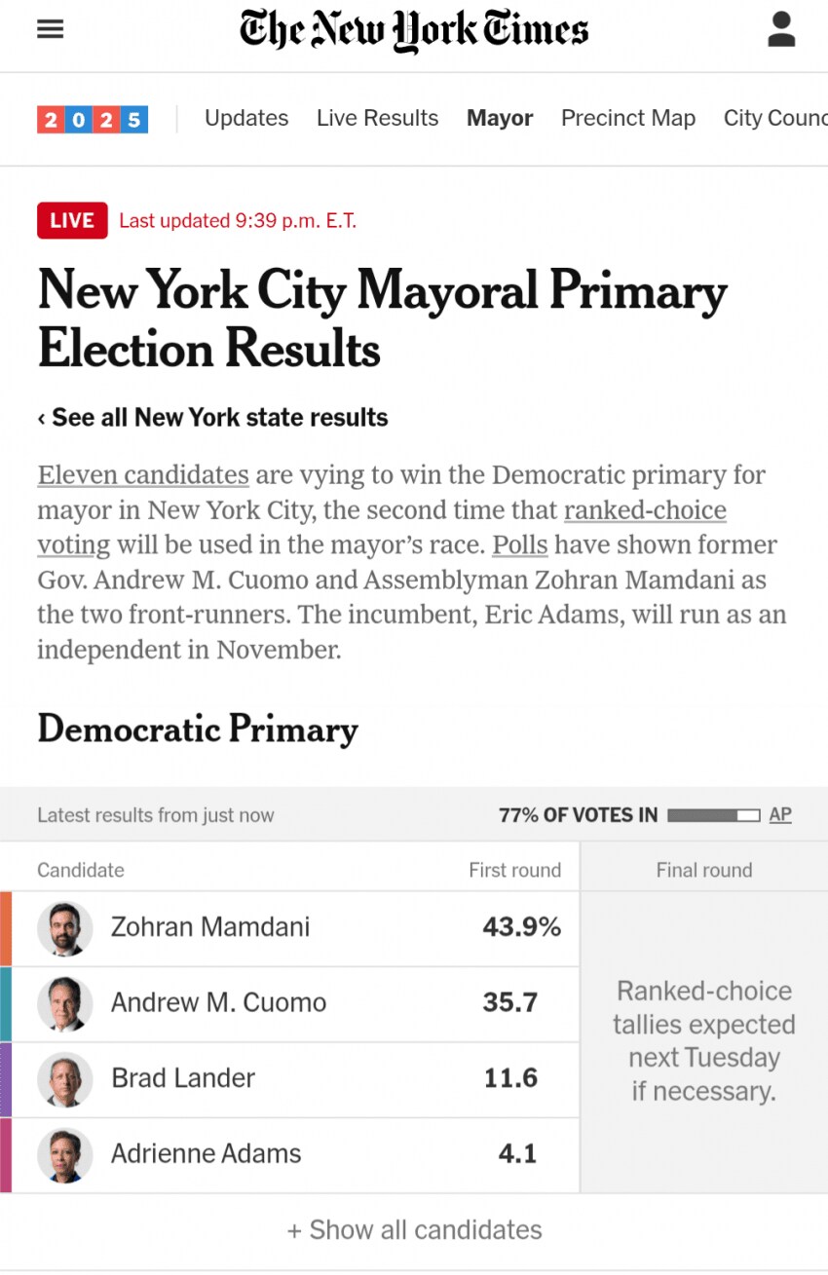Follow the Eleven candidates link
The image size is (828, 1275).
tap(143, 475)
